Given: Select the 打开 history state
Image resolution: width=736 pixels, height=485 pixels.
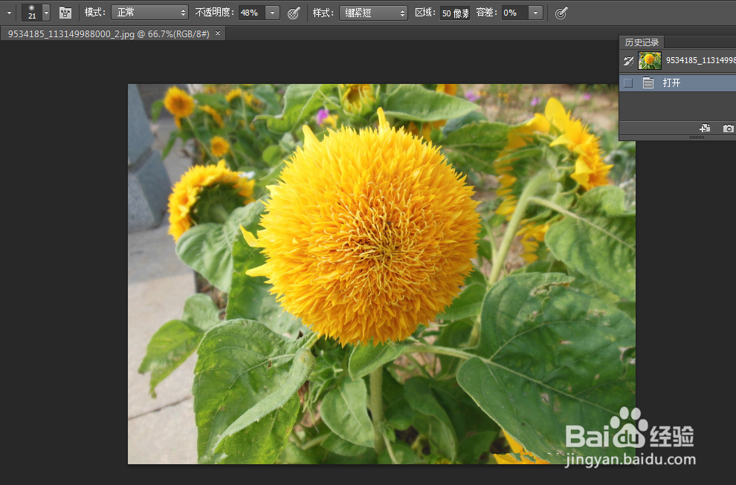Looking at the screenshot, I should click(x=678, y=83).
